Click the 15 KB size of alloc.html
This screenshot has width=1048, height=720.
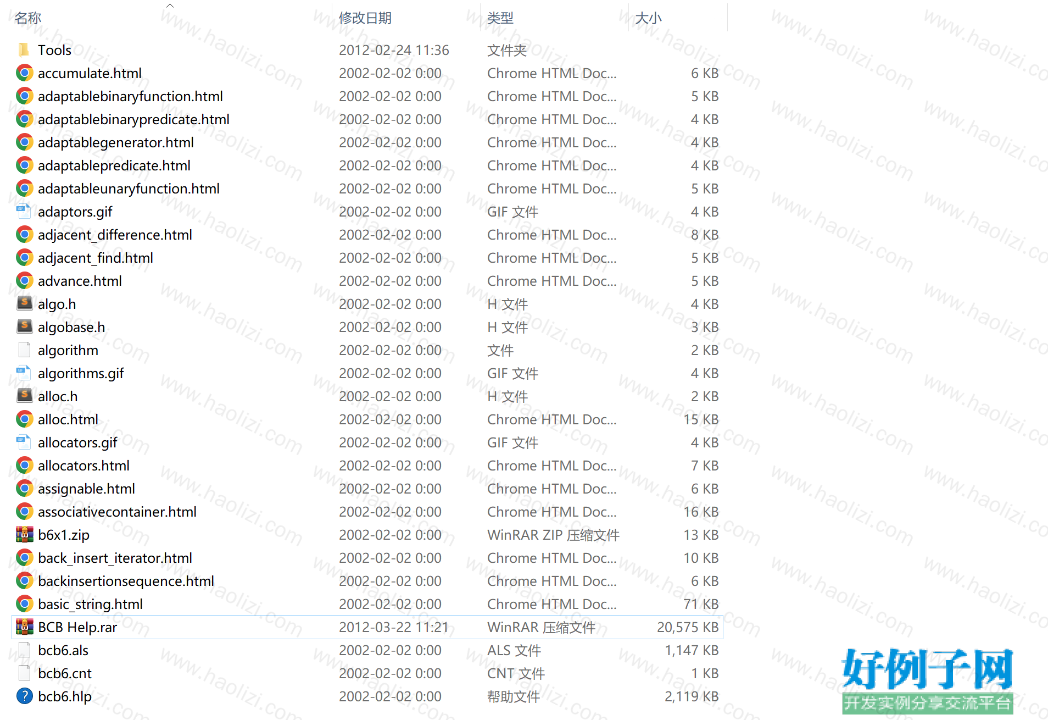click(x=701, y=419)
